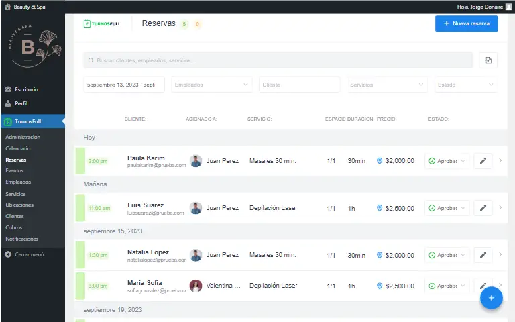Select Escritorio in the sidebar
The height and width of the screenshot is (322, 515).
click(x=26, y=89)
